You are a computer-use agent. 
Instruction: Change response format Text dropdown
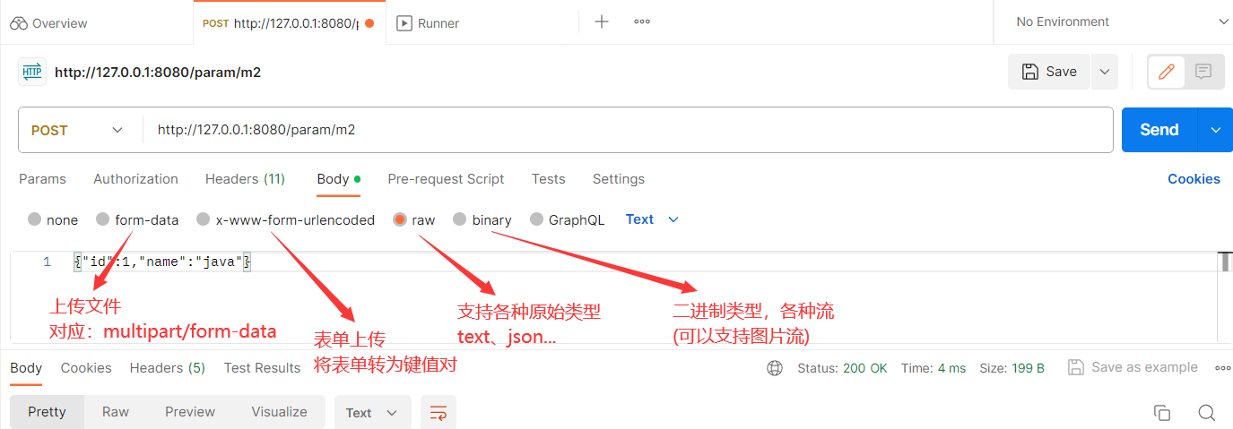tap(372, 413)
